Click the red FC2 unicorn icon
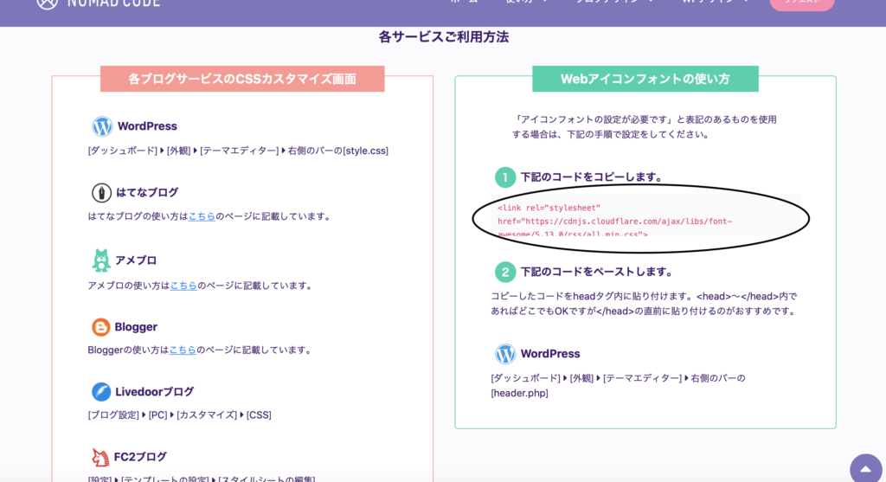Viewport: 886px width, 482px height. tap(100, 457)
